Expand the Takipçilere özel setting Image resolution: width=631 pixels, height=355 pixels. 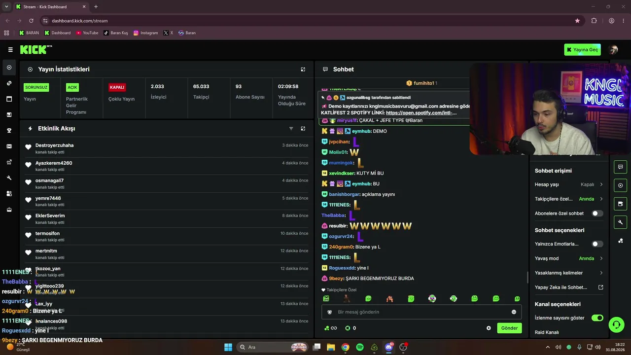point(569,199)
